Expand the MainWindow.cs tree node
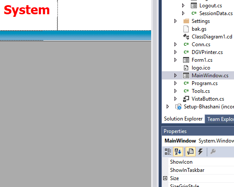 coord(175,76)
